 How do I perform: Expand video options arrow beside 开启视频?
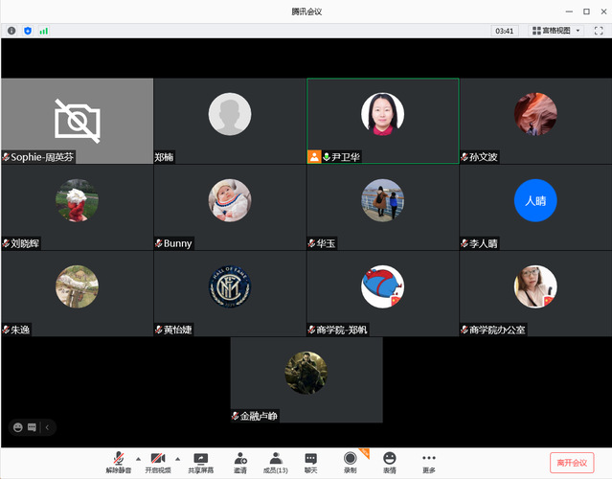point(178,458)
